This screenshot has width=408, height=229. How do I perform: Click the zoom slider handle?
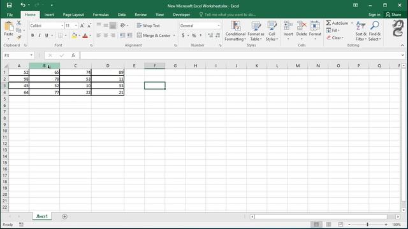pyautogui.click(x=367, y=225)
